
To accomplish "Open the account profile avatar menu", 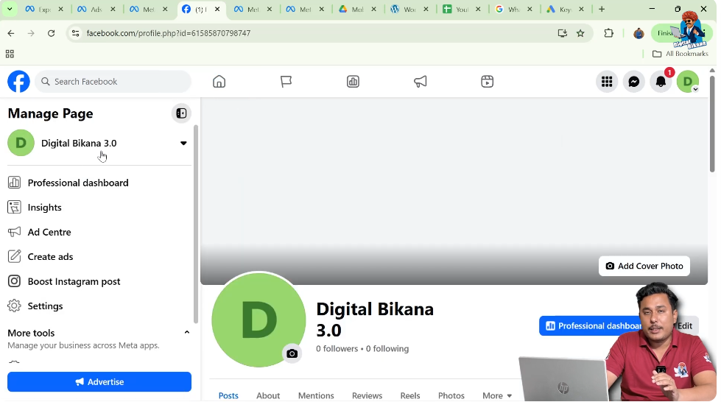I will click(688, 82).
